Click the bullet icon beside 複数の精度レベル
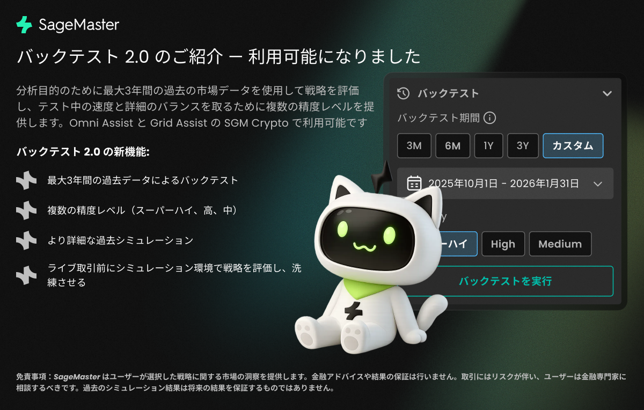644x410 pixels. pyautogui.click(x=26, y=210)
